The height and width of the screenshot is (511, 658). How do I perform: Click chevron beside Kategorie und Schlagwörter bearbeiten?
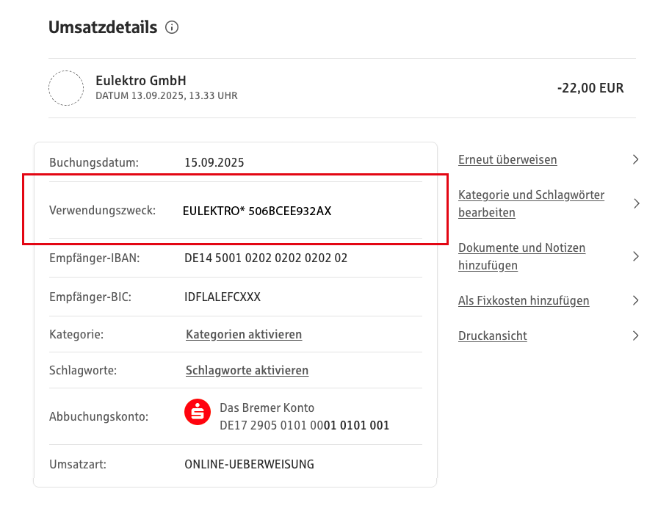636,203
